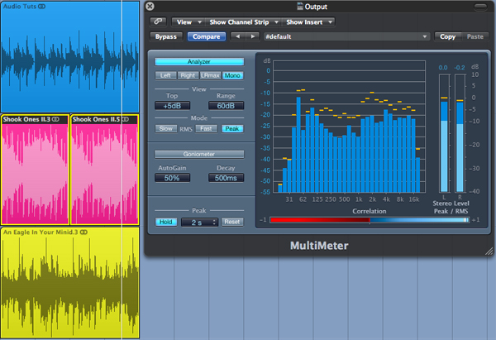Click the left channel level meter
Screen dimensions: 496x340
(x=444, y=133)
